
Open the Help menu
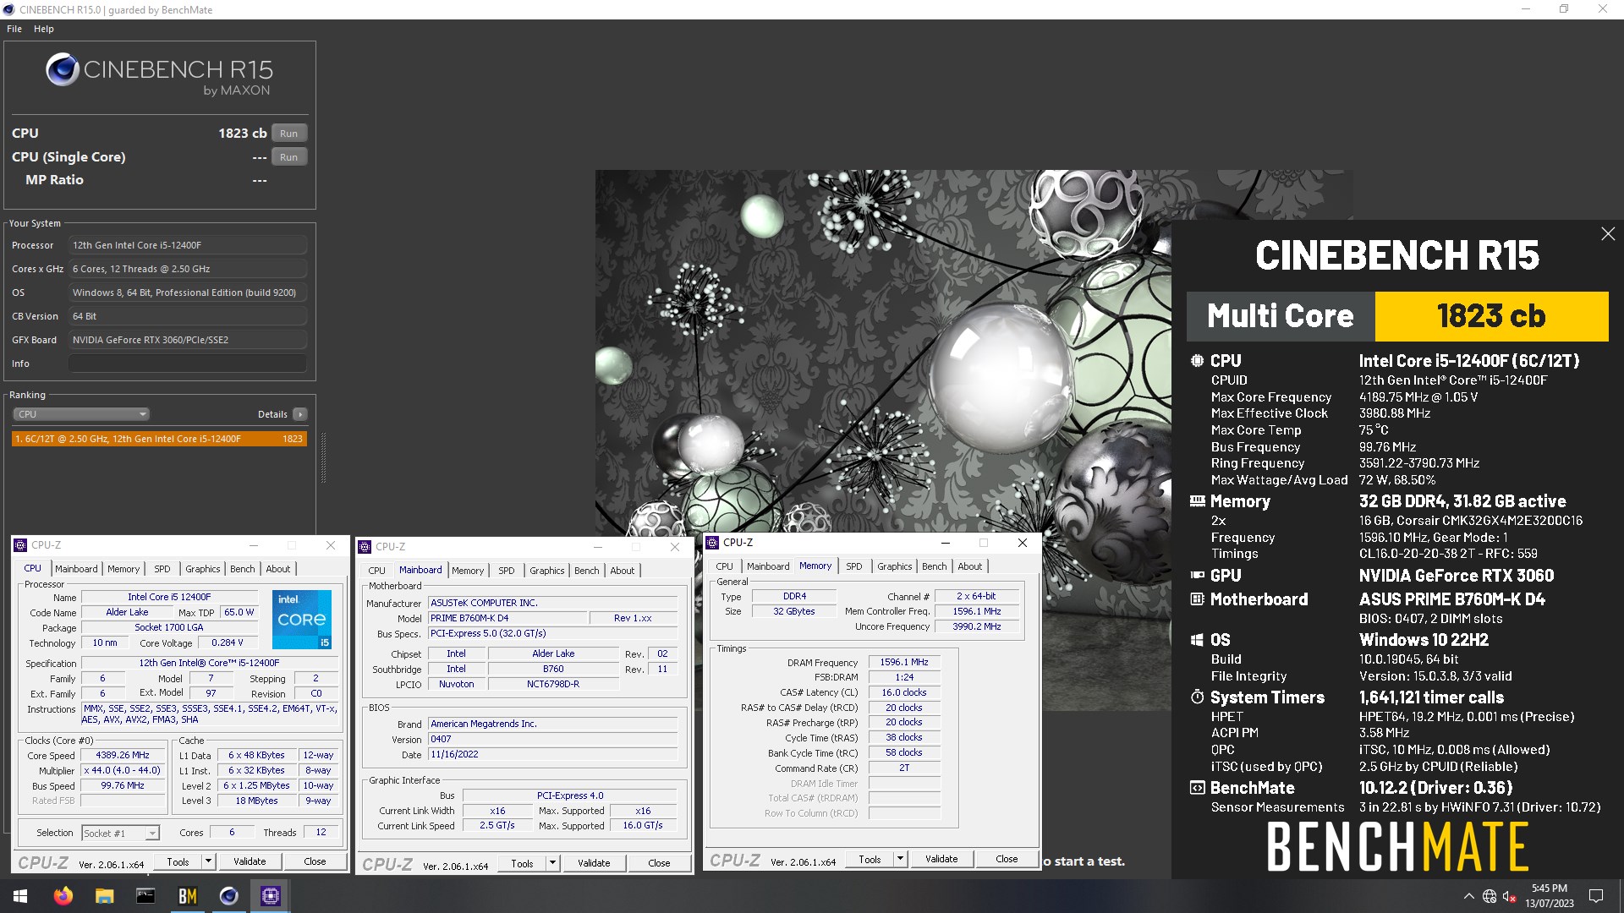coord(44,29)
